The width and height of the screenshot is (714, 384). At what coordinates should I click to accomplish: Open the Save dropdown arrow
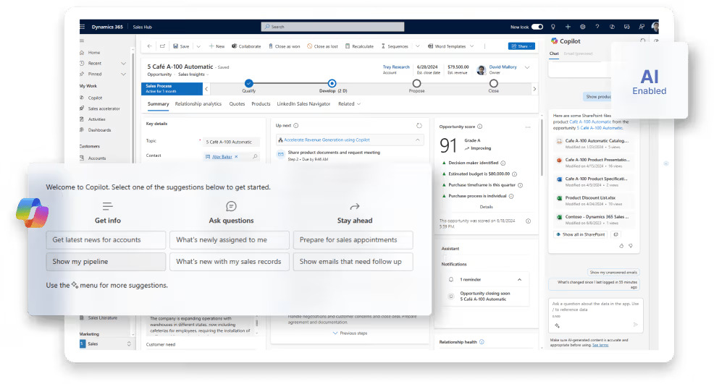click(x=198, y=46)
